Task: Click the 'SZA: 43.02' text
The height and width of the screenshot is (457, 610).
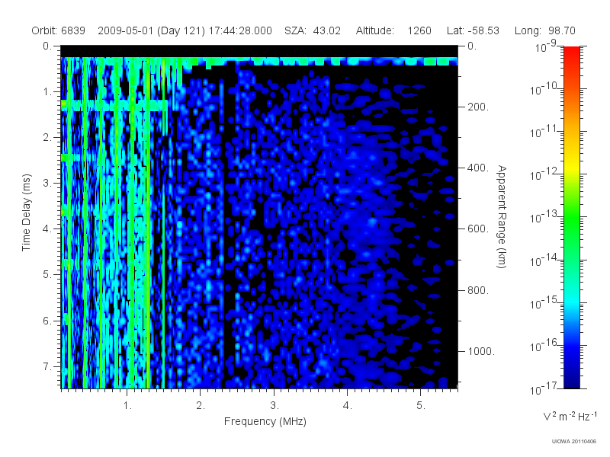Action: 313,30
